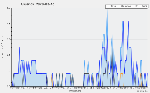150x93 pixels.
Task: Click the x-axis label '21 h'
Action: pos(132,88)
